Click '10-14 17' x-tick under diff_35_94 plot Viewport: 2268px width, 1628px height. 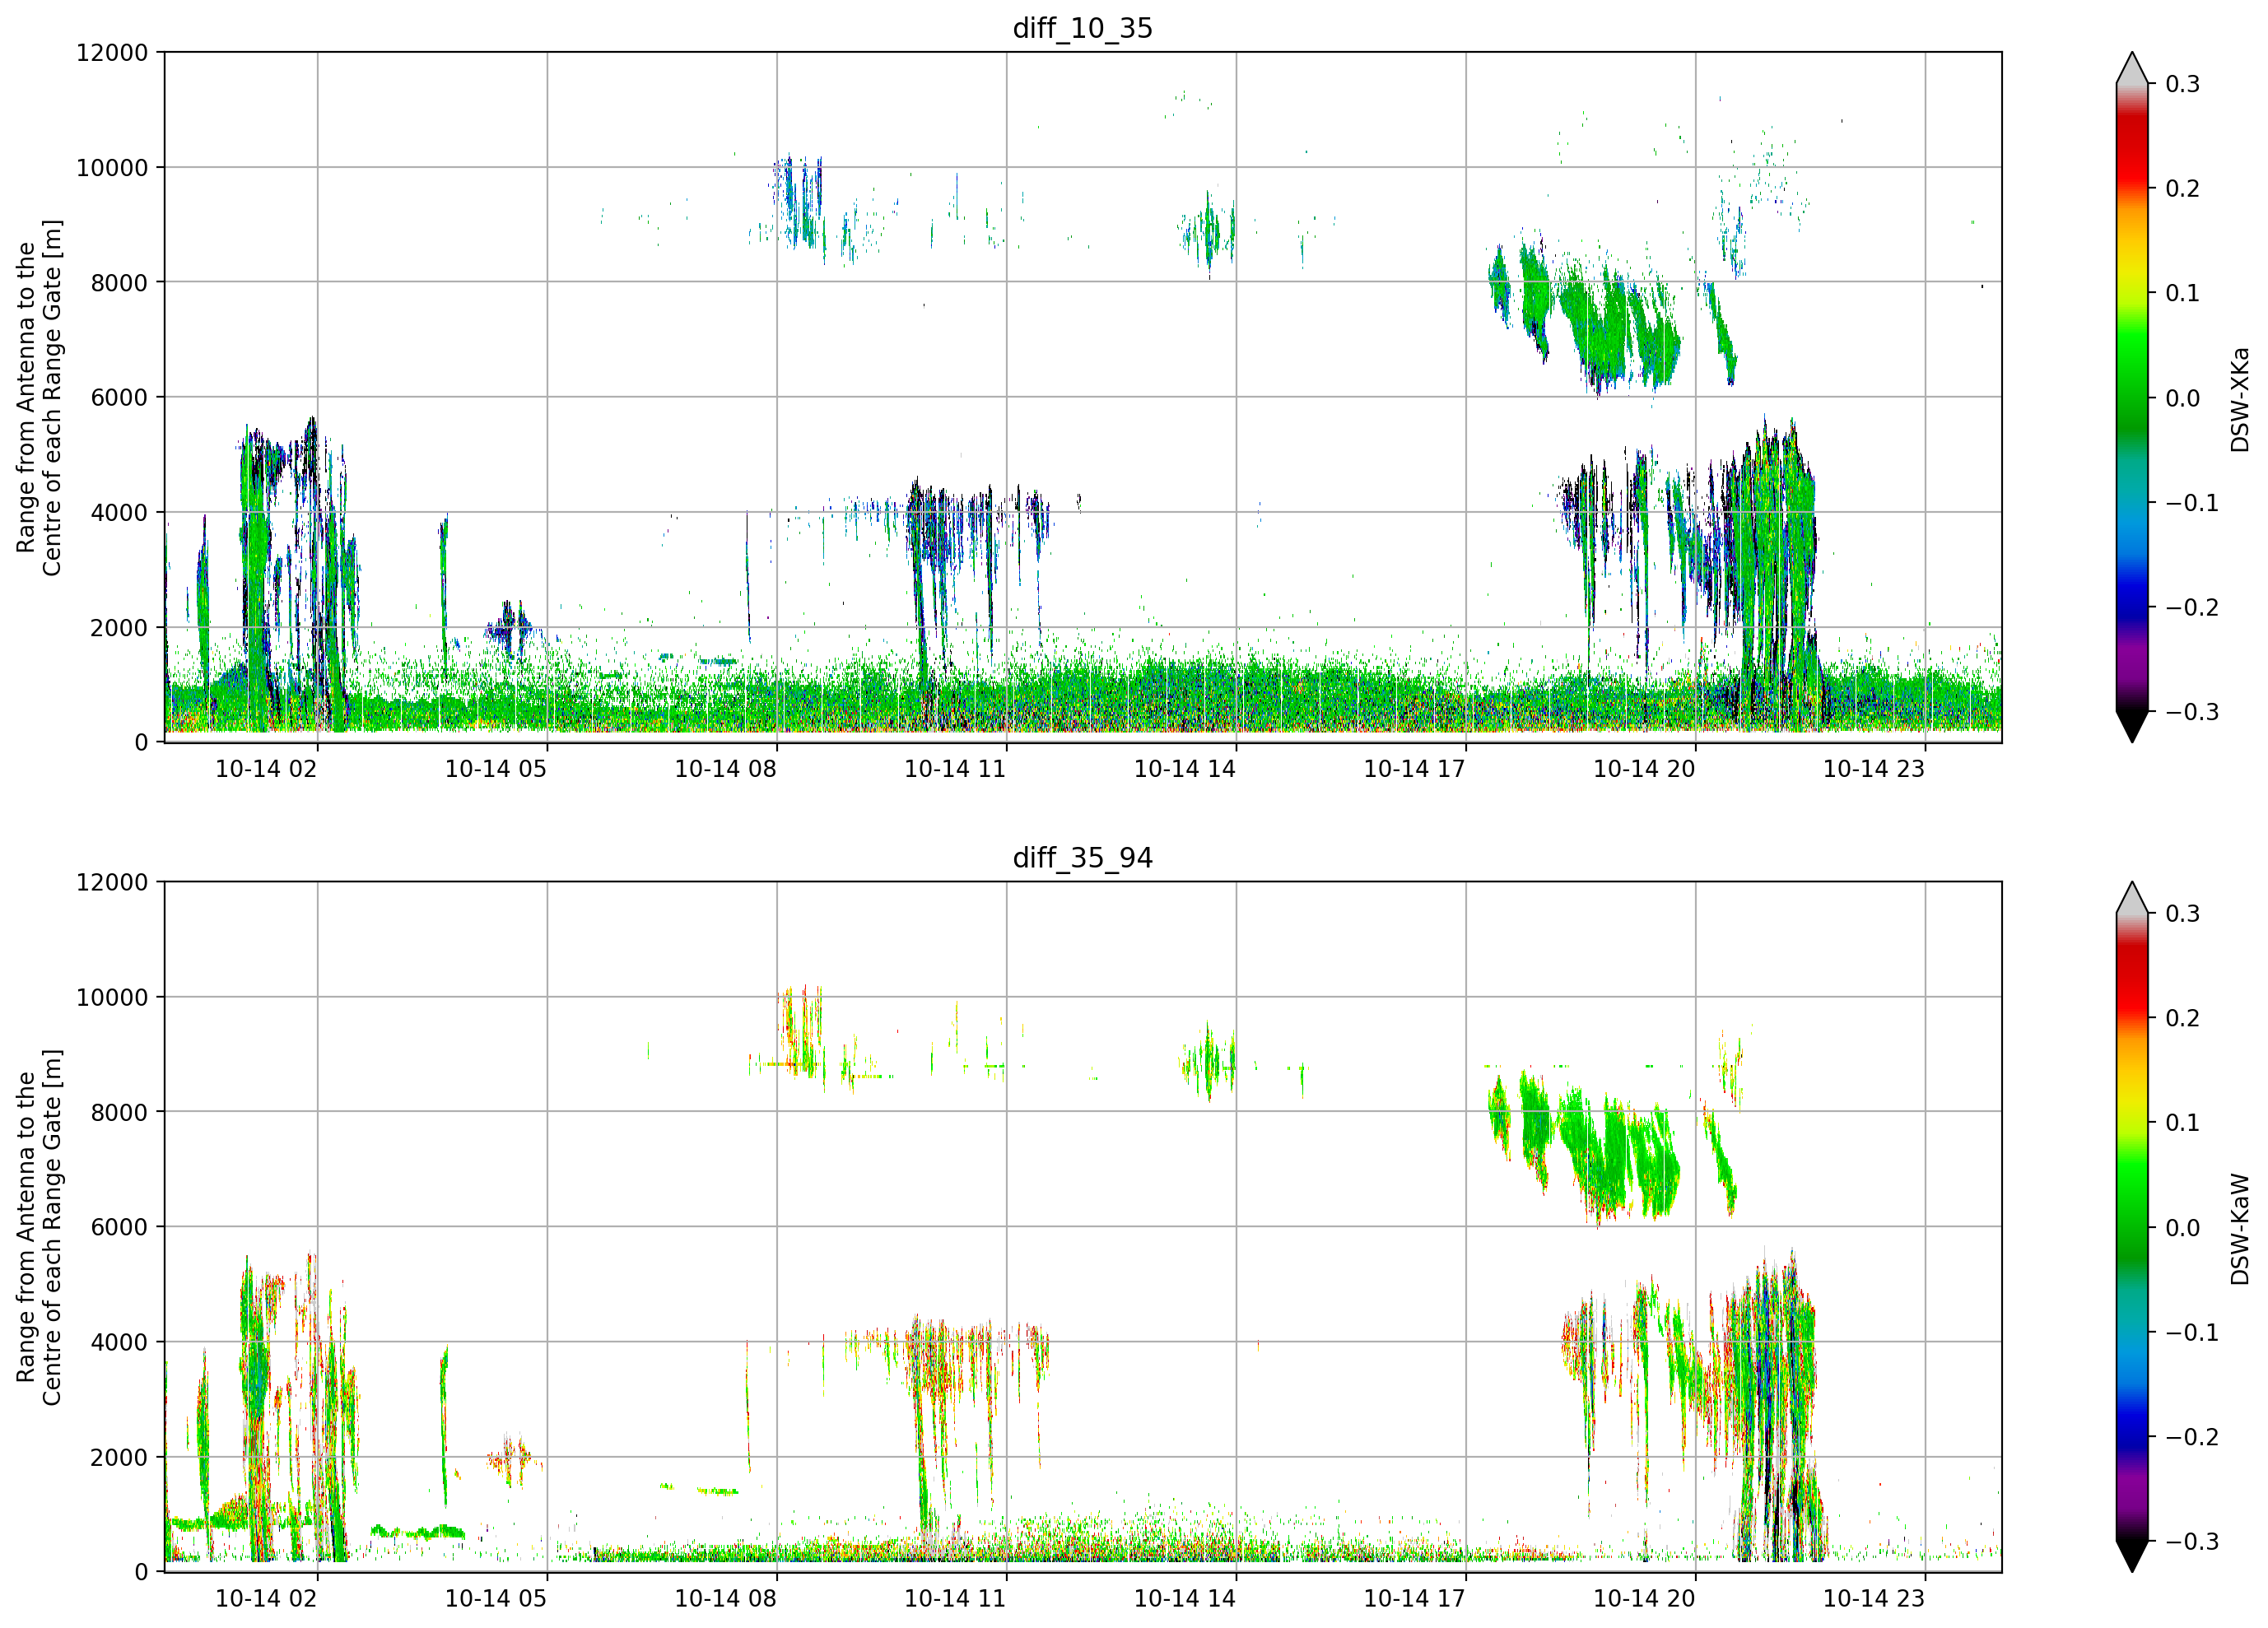point(1414,1599)
